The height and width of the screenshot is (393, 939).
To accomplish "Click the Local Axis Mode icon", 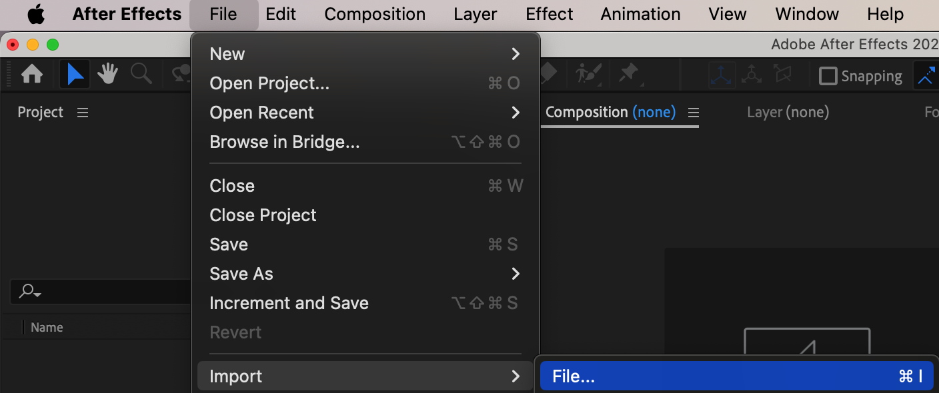I will pyautogui.click(x=722, y=75).
